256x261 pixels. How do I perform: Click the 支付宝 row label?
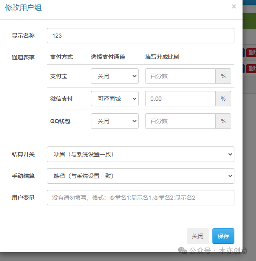(59, 76)
